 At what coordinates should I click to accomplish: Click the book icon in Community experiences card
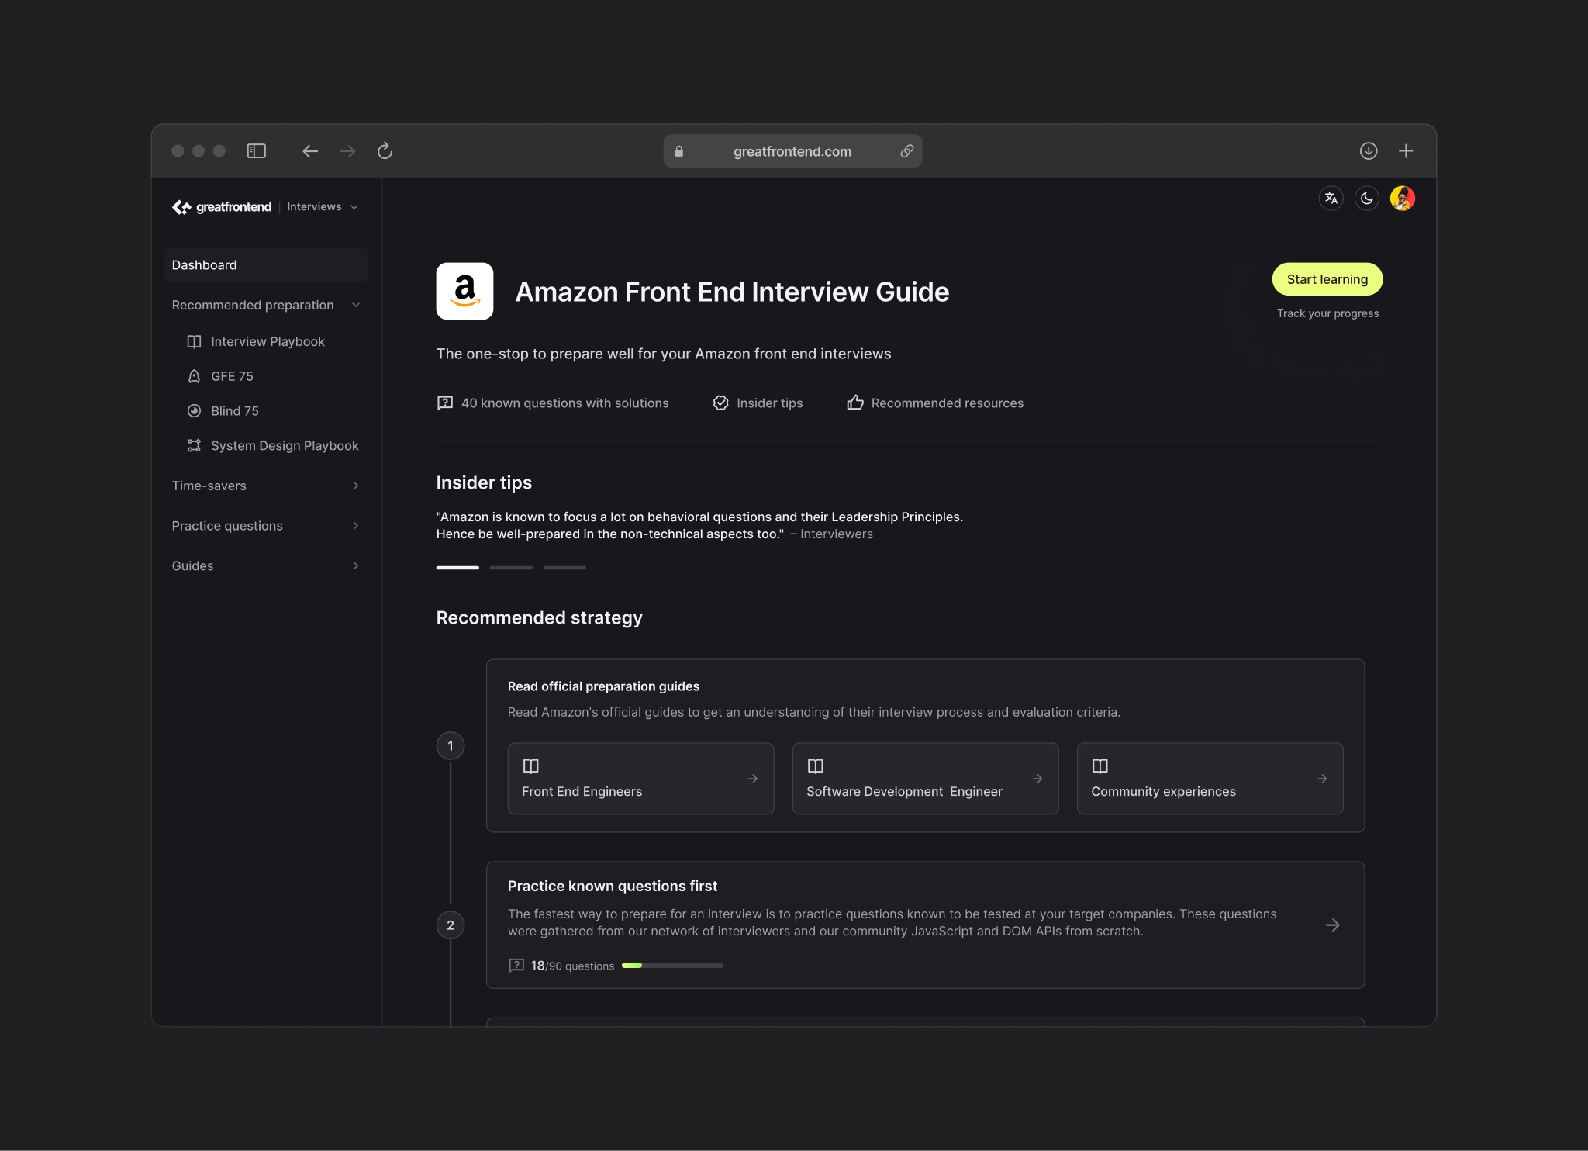pos(1100,766)
